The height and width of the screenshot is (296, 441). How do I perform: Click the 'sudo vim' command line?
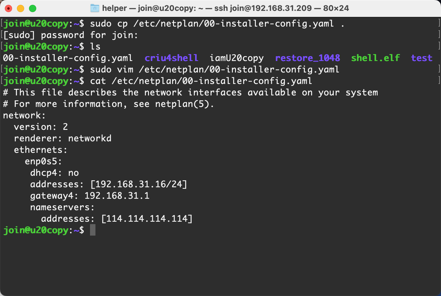pos(214,69)
